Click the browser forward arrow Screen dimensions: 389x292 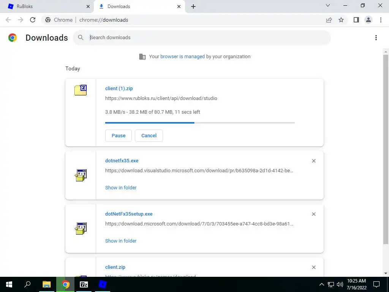21,20
